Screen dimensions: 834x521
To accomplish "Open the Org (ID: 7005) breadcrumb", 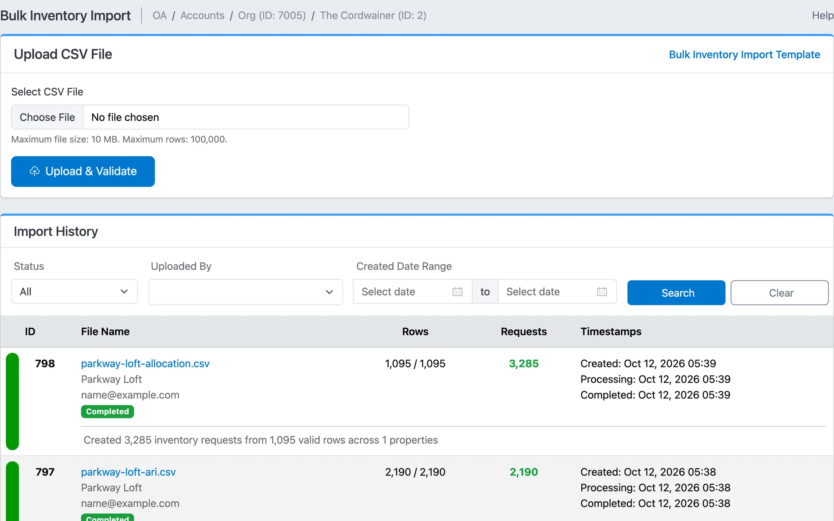I will [272, 15].
